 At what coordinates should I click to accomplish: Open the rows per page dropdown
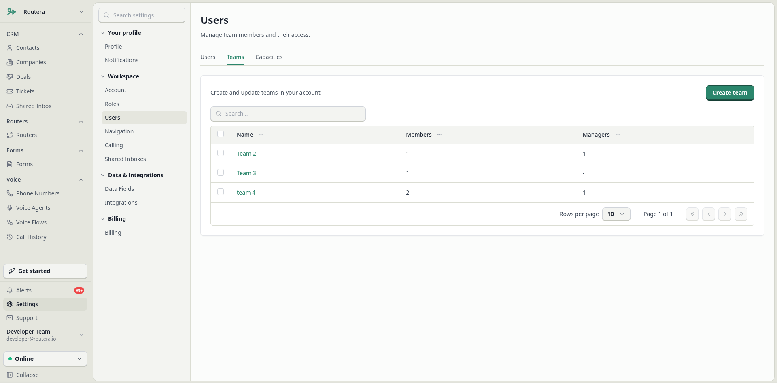pyautogui.click(x=616, y=214)
